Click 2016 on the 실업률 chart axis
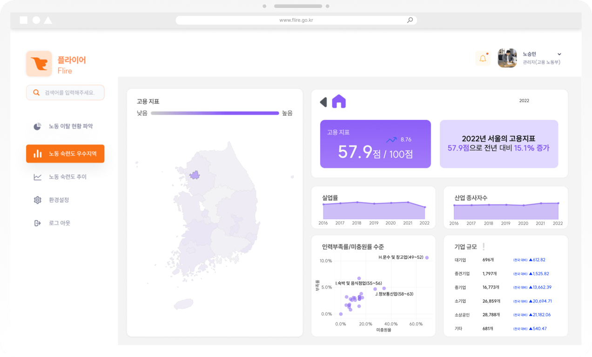 tap(323, 223)
